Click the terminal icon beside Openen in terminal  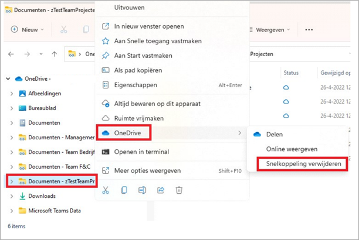pos(106,152)
